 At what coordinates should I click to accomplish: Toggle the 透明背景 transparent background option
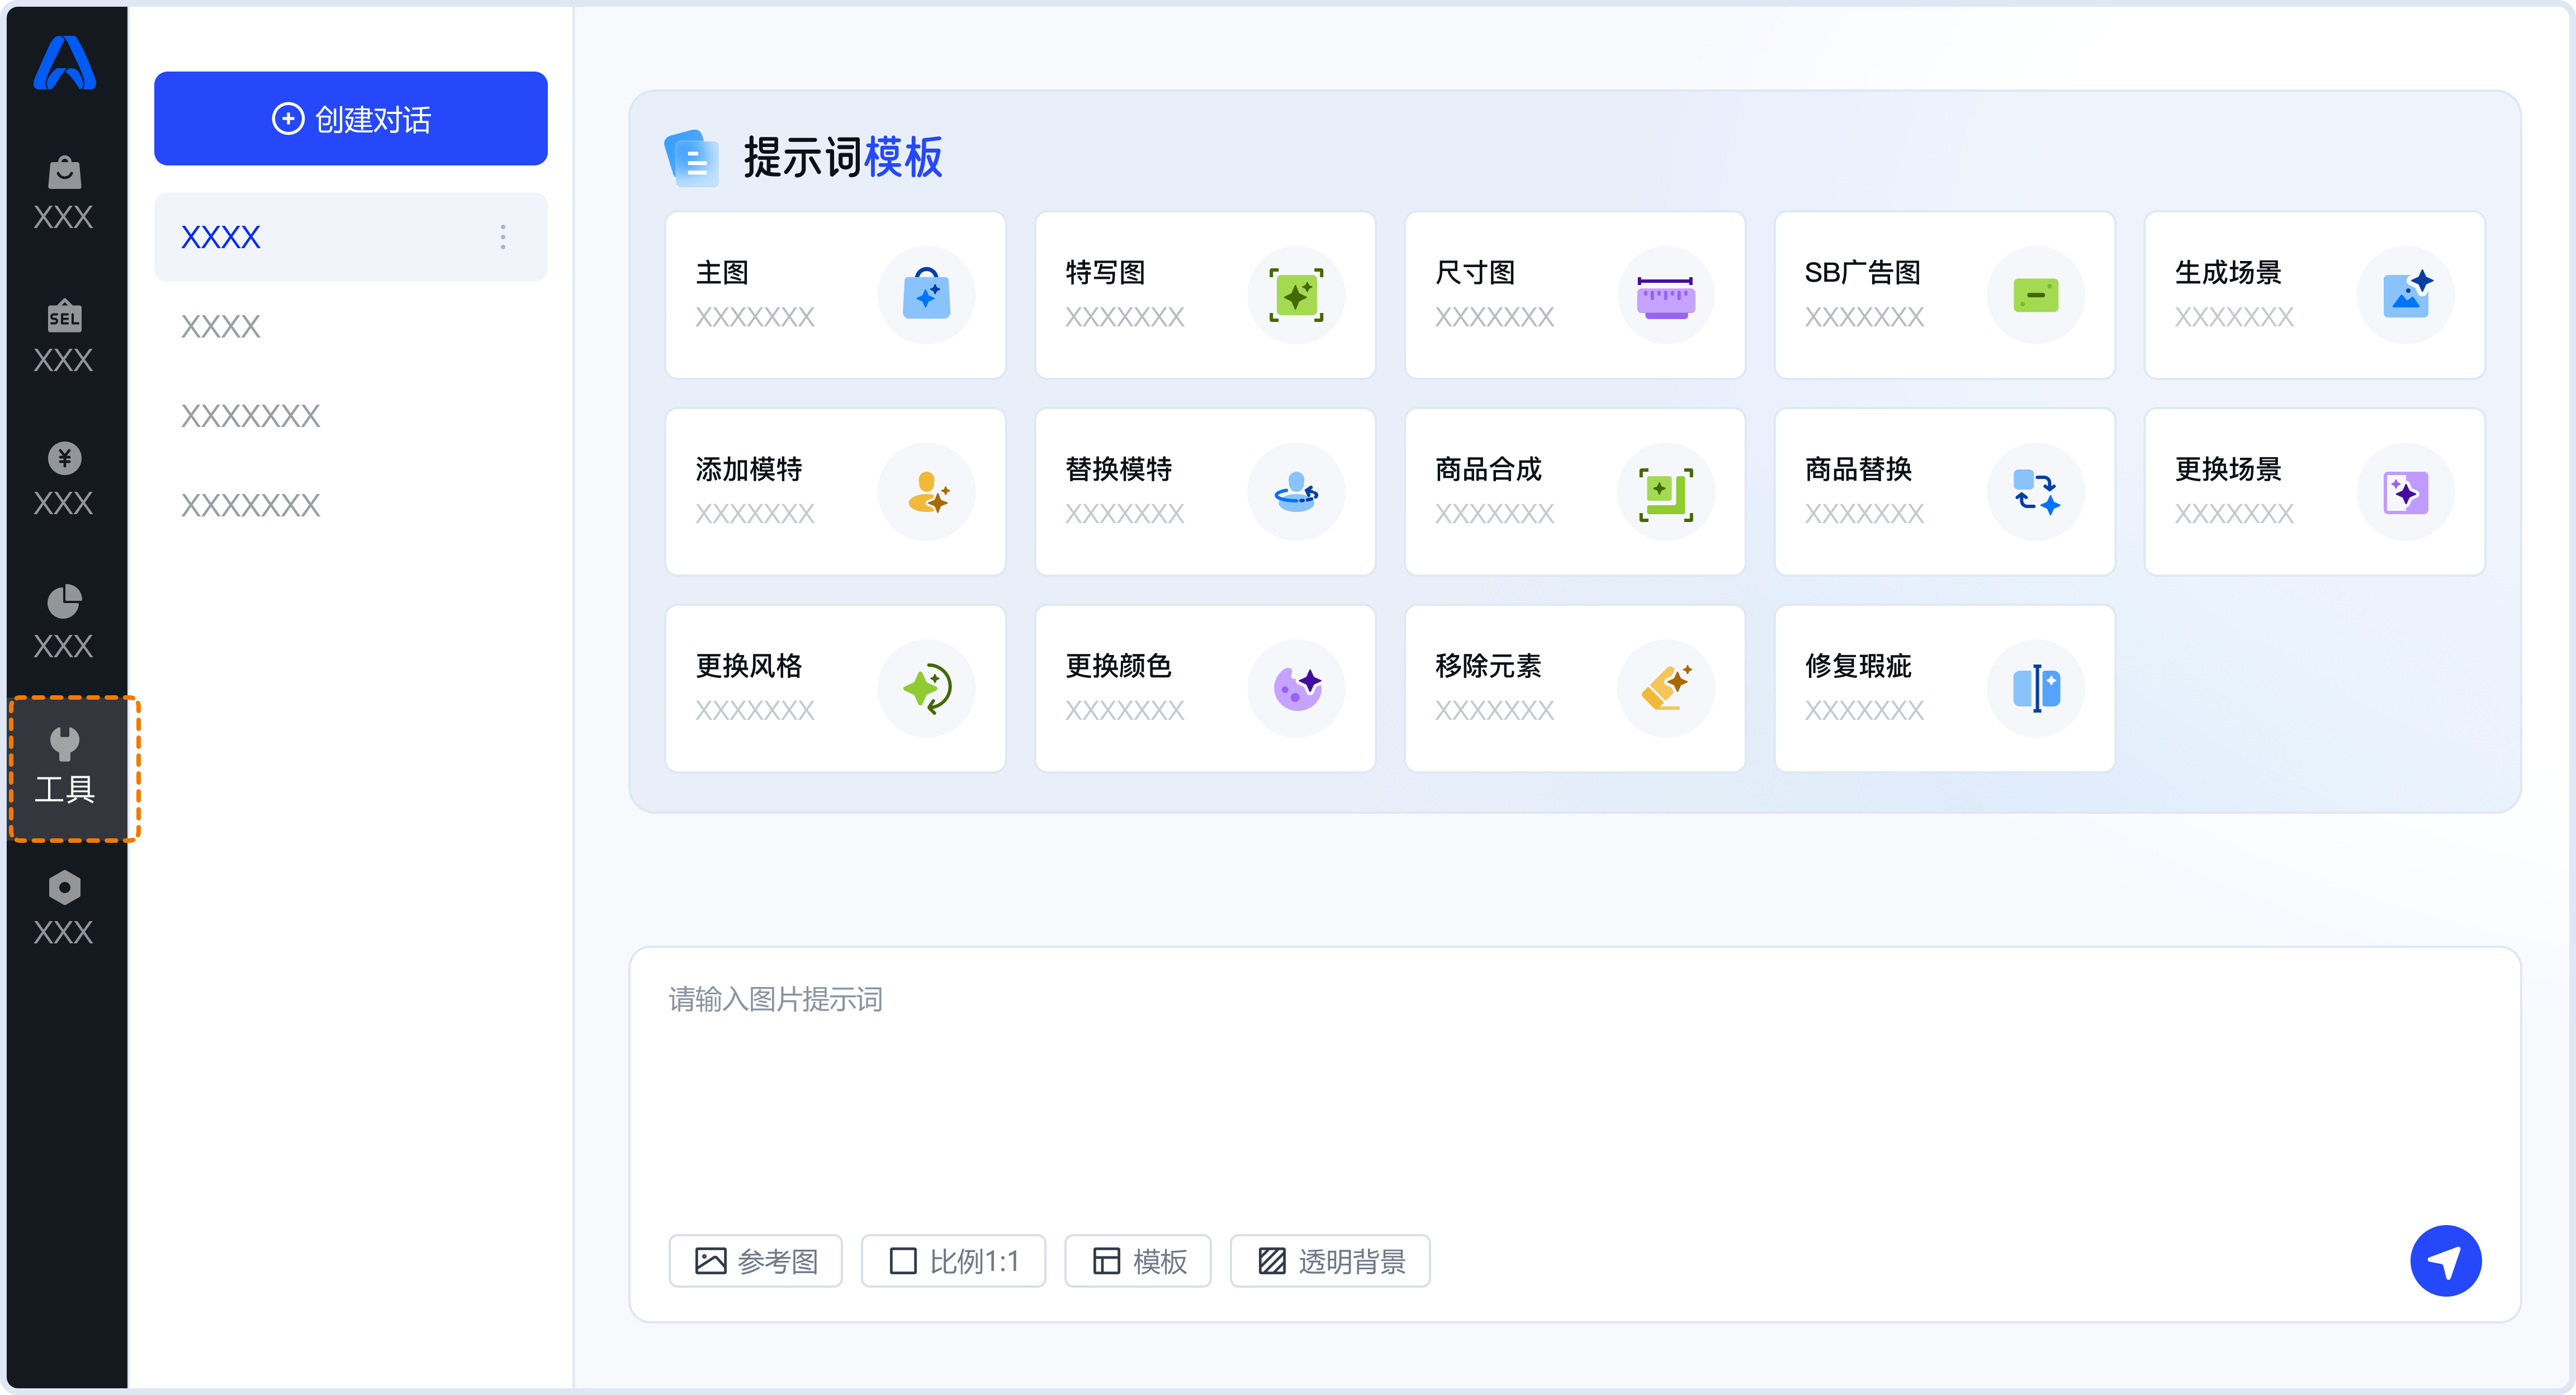coord(1329,1261)
